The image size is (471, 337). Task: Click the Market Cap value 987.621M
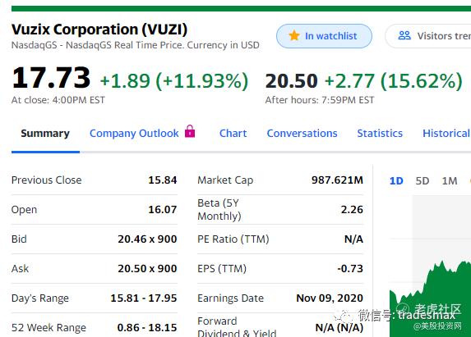(337, 180)
